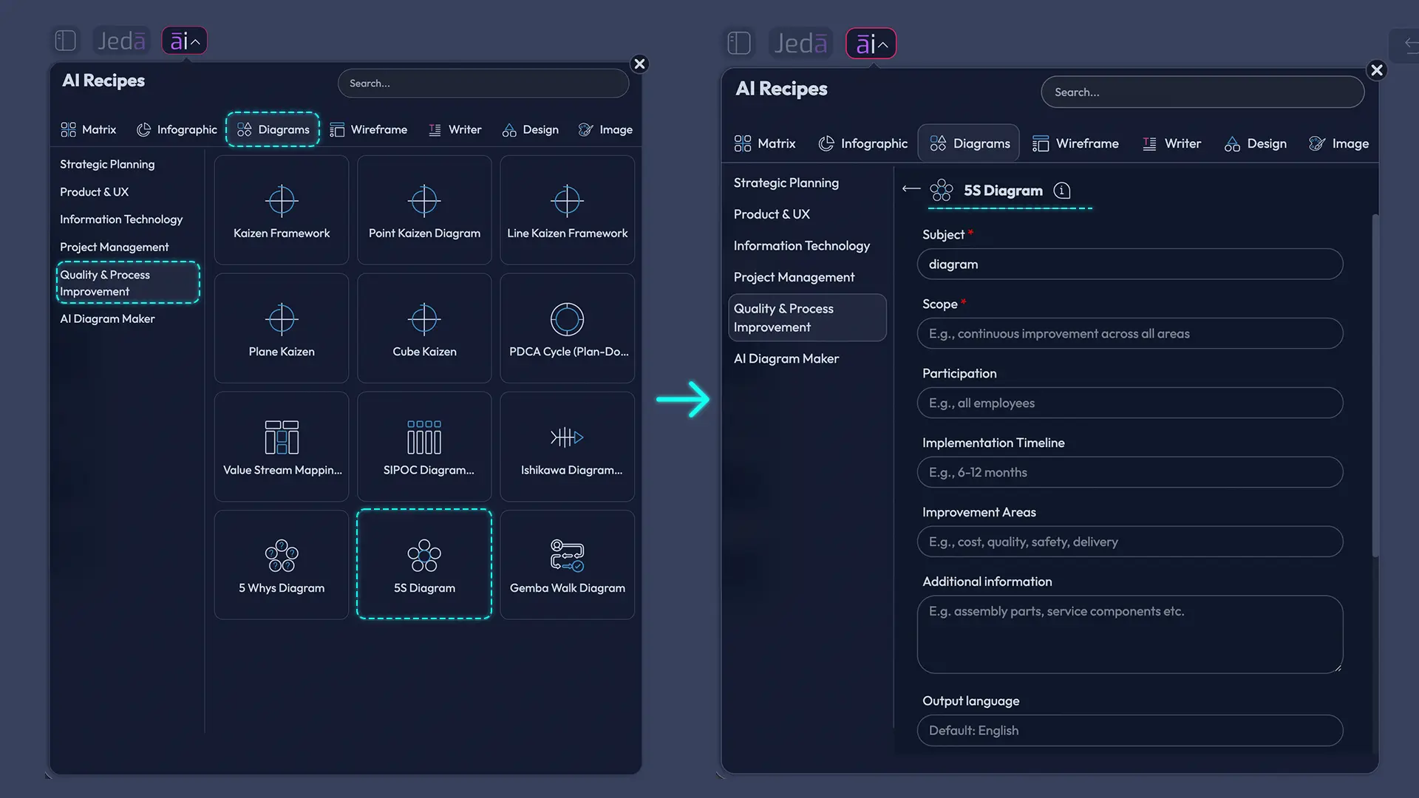Open the Output language field
The width and height of the screenshot is (1419, 798).
[x=1130, y=730]
